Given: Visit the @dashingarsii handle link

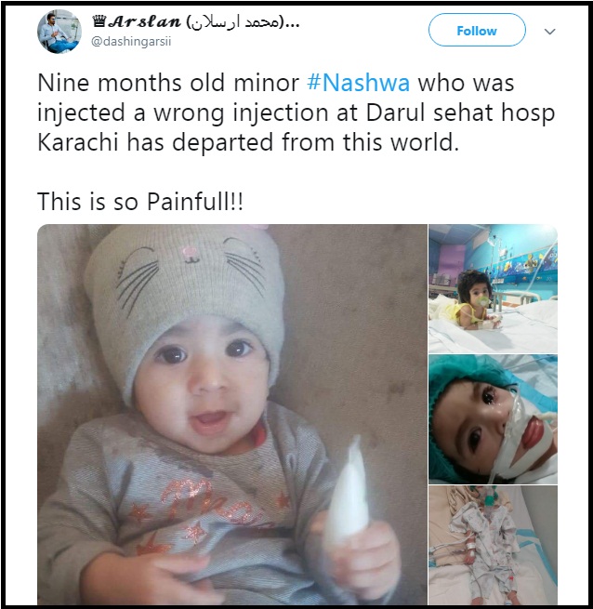Looking at the screenshot, I should [131, 42].
